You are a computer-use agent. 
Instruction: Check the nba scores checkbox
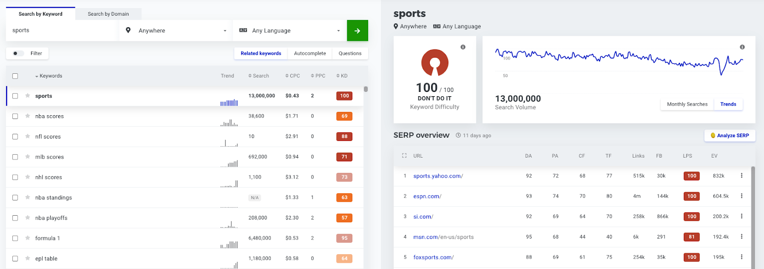point(15,116)
